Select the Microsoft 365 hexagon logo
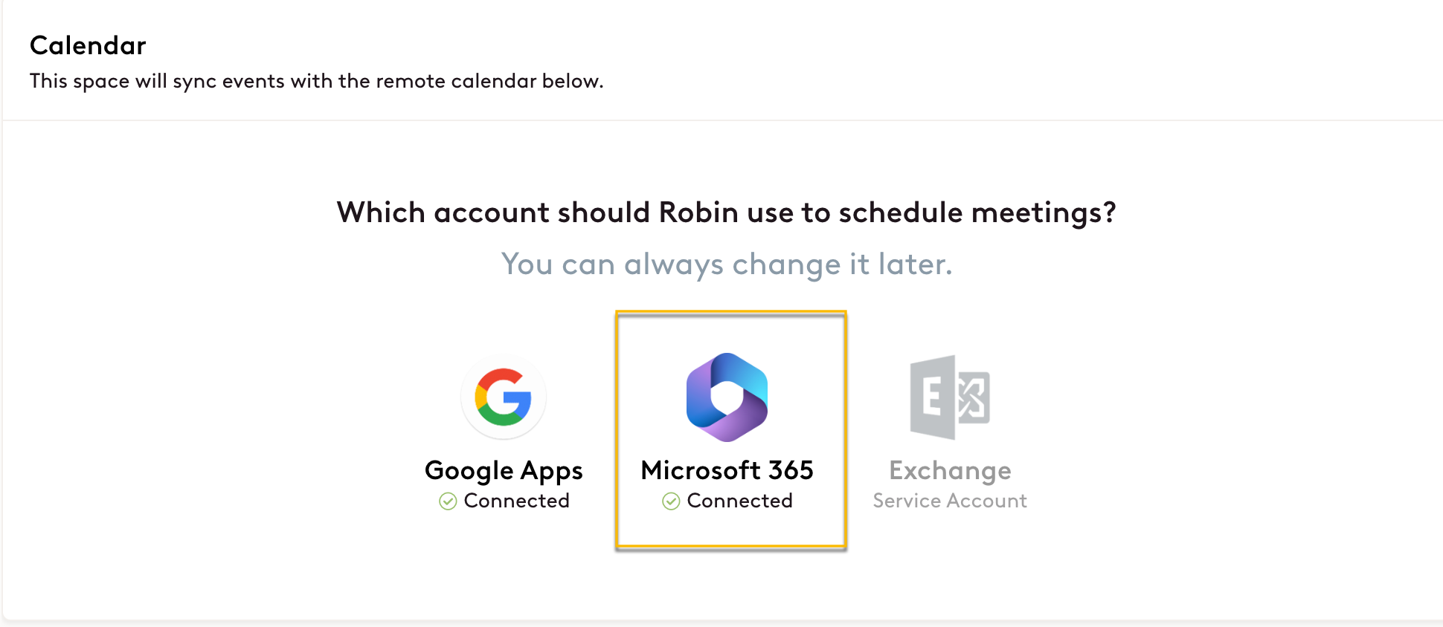1443x627 pixels. coord(727,397)
